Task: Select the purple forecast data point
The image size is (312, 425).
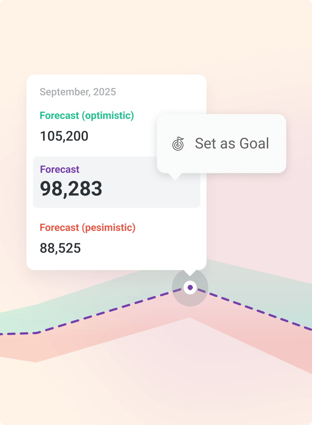Action: click(x=190, y=287)
